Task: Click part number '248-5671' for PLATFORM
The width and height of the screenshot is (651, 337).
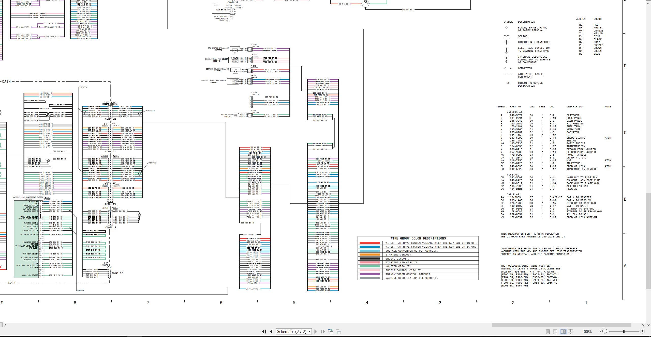Action: coord(516,115)
